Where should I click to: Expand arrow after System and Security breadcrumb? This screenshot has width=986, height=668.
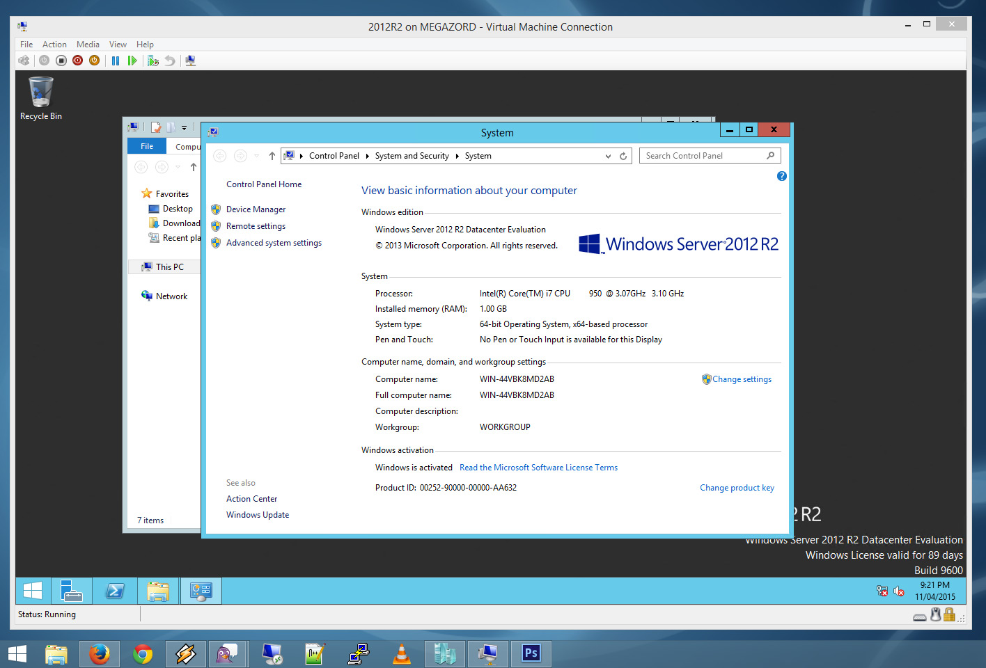pos(457,156)
